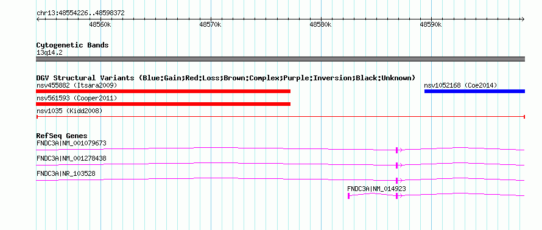Click the second exon of NM_014923 transcript
This screenshot has width=542, height=230.
[397, 196]
